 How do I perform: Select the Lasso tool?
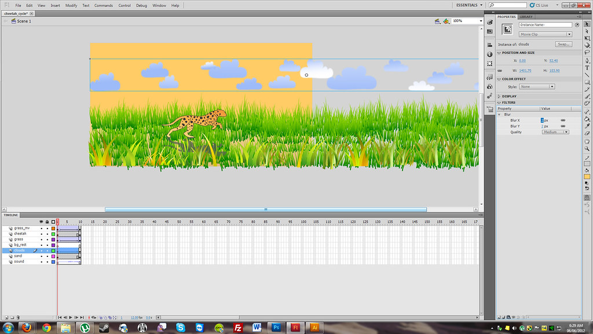click(x=587, y=52)
